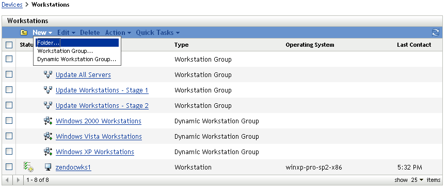Viewport: 447px width, 187px height.
Task: Click the Operating System column header
Action: 310,45
